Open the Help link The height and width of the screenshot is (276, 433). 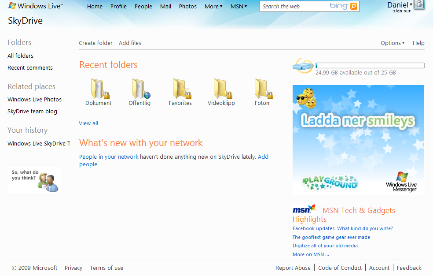pyautogui.click(x=418, y=43)
